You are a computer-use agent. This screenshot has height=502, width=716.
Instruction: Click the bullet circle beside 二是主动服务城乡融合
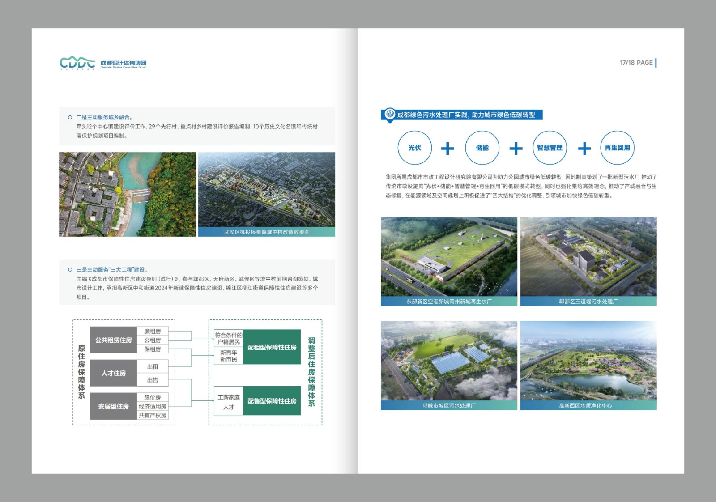pos(70,117)
